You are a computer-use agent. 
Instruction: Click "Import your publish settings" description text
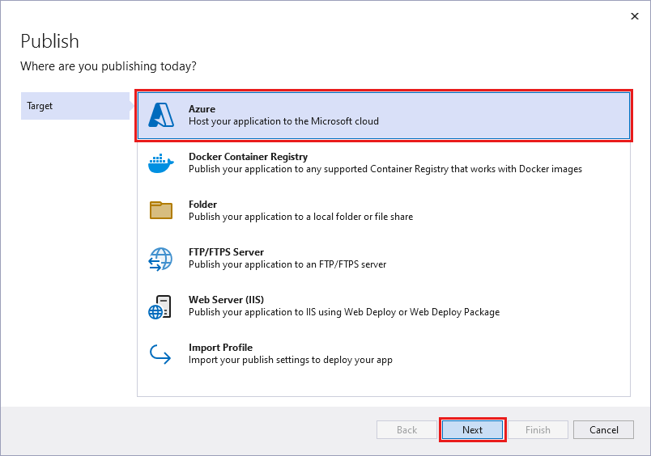pos(290,361)
